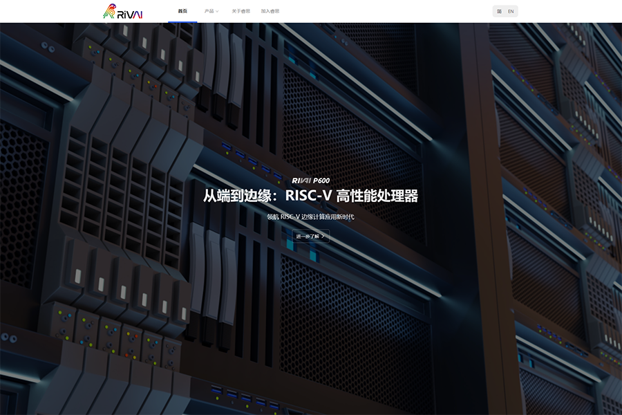
Task: Click the RISC-V word in the headline
Action: point(308,196)
